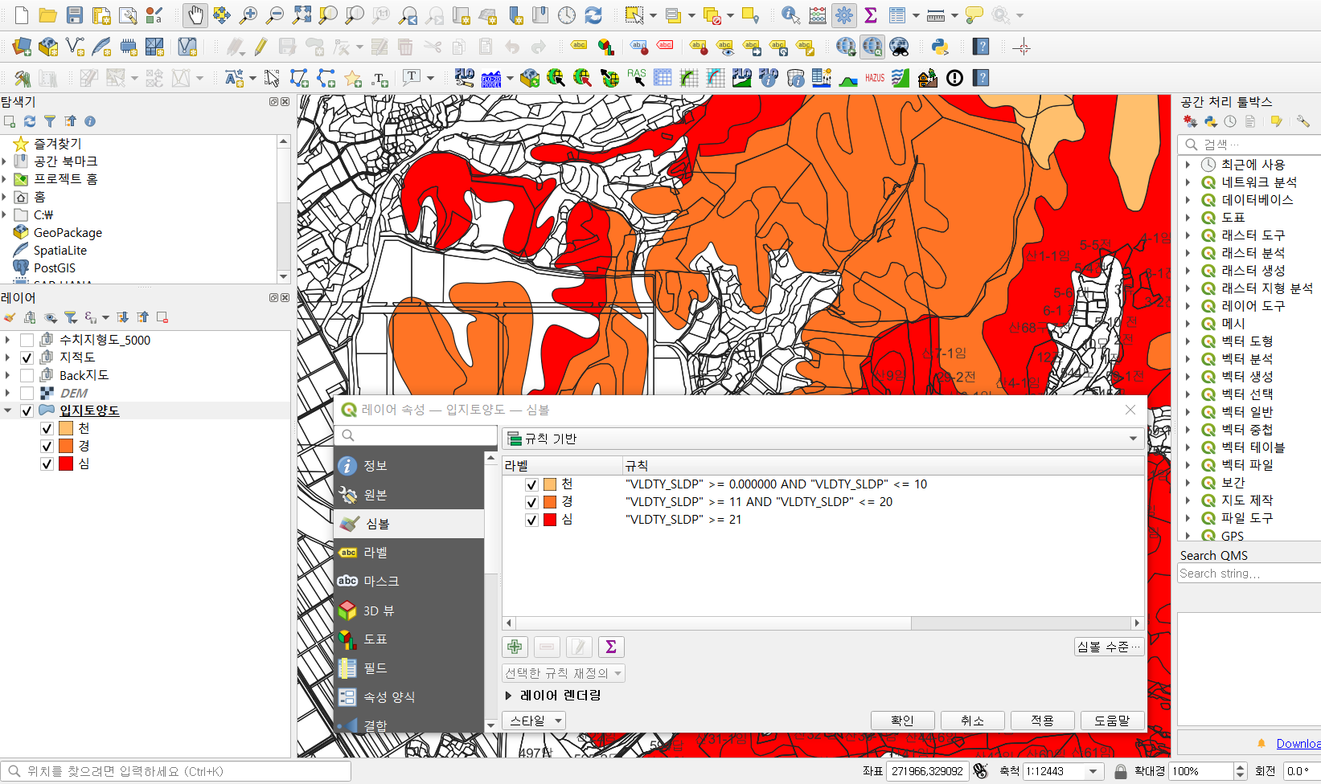Image resolution: width=1321 pixels, height=784 pixels.
Task: Click the Zoom Out magnifier tool
Action: 275,15
